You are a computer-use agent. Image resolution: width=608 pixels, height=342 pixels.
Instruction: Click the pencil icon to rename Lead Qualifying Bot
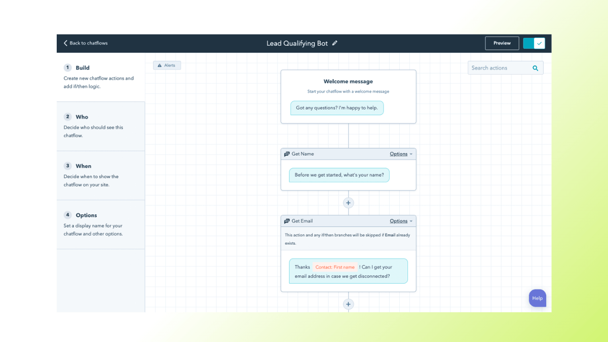334,43
